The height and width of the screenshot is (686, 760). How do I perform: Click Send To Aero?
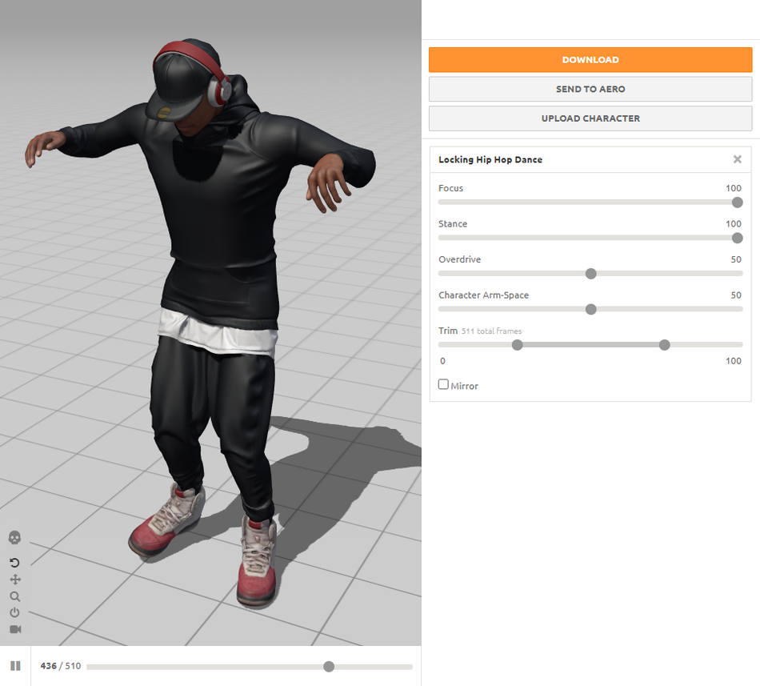pyautogui.click(x=590, y=89)
